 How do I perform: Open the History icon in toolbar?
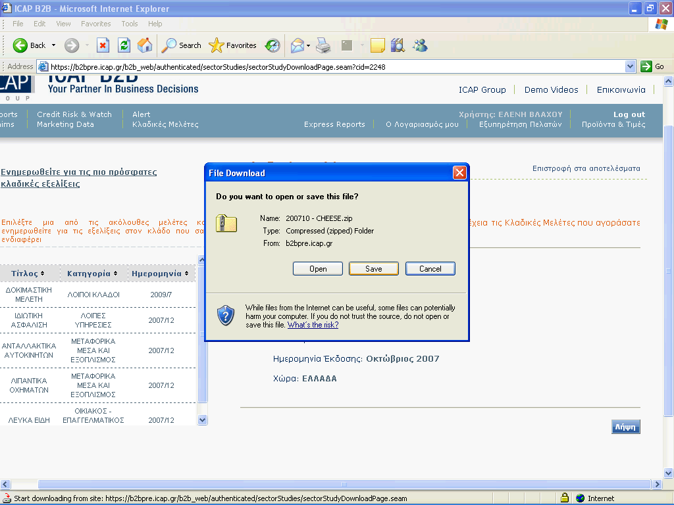(x=272, y=45)
